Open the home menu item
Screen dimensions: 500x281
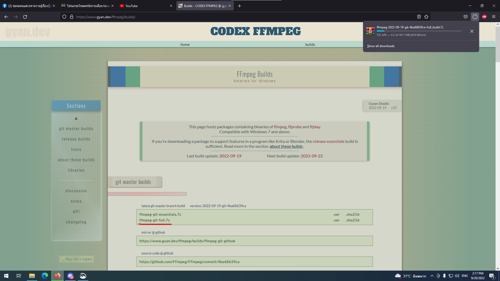point(185,44)
